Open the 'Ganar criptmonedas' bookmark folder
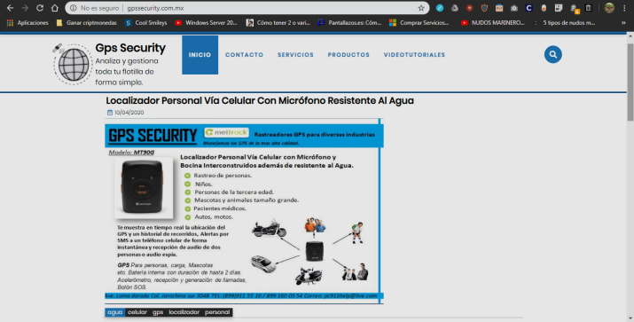This screenshot has height=322, width=634. click(x=87, y=23)
